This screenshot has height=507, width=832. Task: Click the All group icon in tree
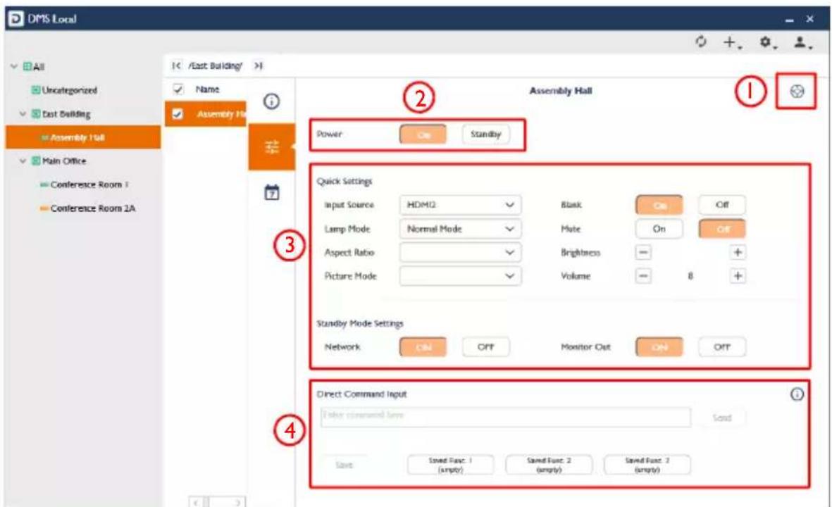tap(27, 67)
